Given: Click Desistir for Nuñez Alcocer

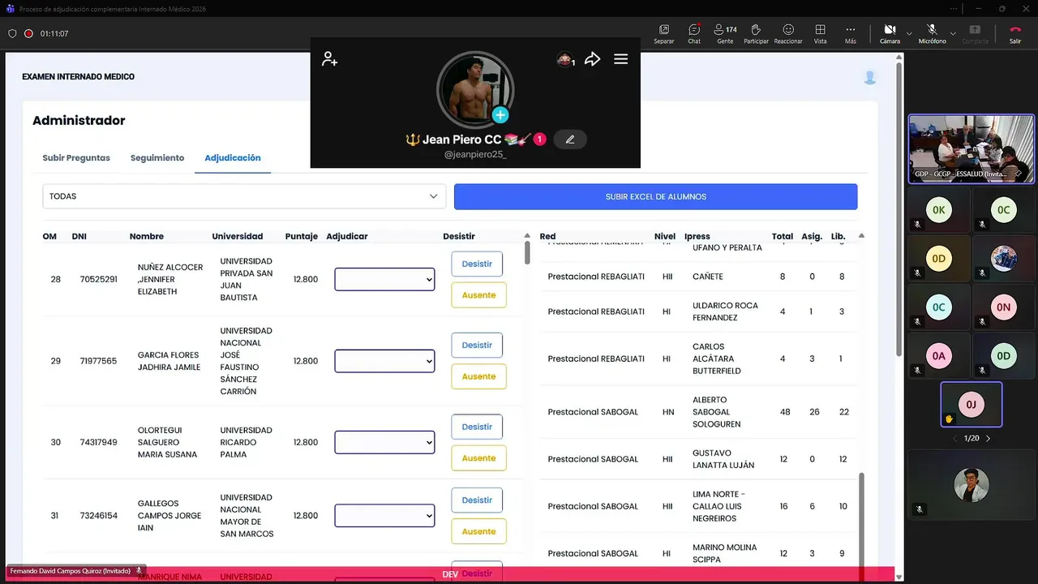Looking at the screenshot, I should (x=477, y=264).
